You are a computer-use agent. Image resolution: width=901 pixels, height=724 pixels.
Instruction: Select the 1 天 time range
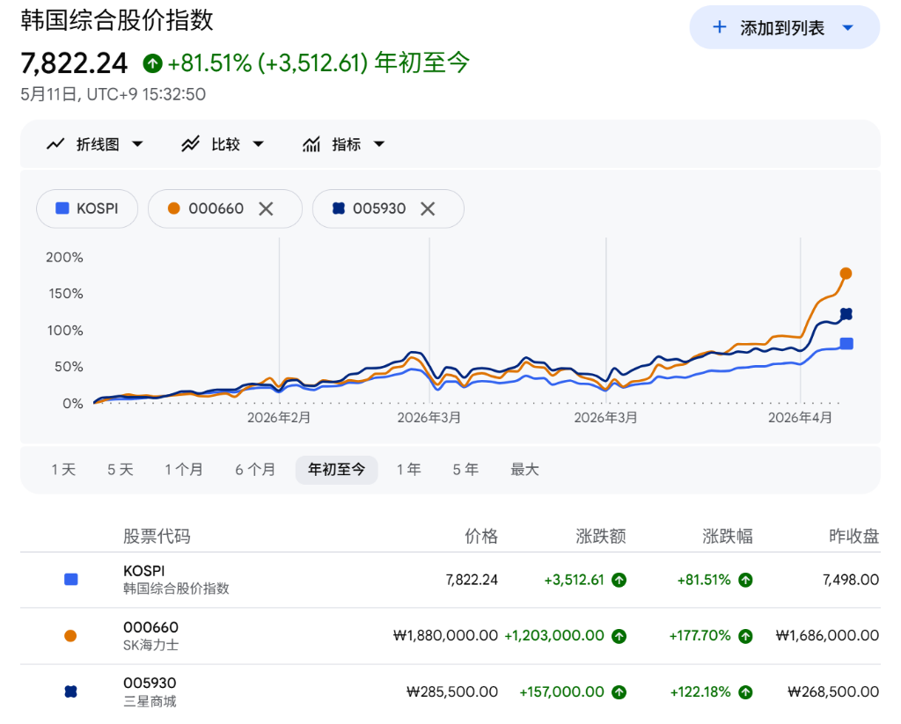[63, 470]
